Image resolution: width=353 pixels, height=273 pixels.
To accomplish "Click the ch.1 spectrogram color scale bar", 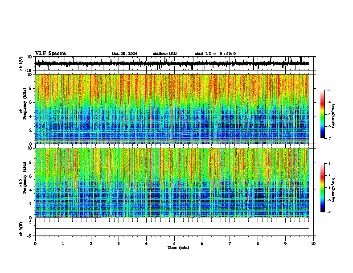I will (323, 114).
